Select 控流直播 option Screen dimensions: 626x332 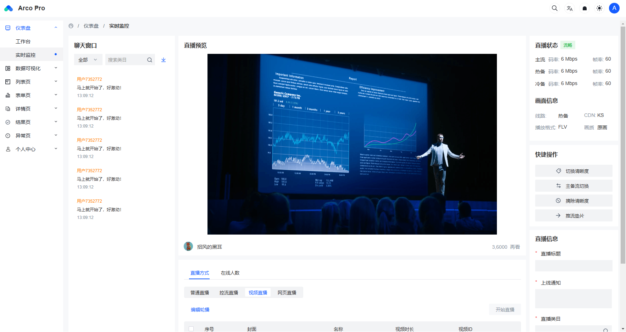(x=229, y=292)
